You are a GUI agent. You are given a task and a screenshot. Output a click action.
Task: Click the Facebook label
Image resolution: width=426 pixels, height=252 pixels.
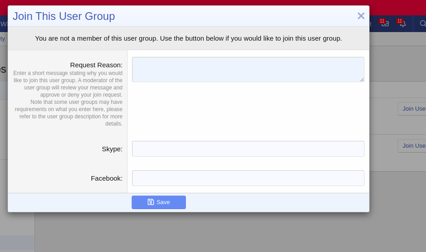tap(106, 178)
